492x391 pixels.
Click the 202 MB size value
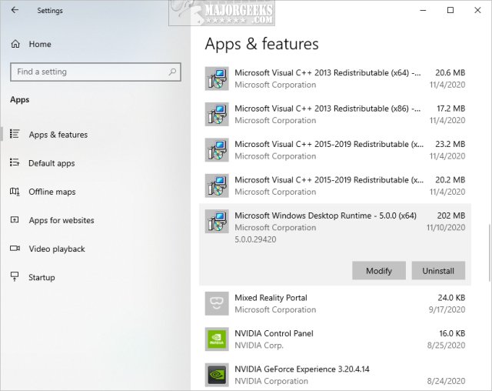(x=451, y=216)
